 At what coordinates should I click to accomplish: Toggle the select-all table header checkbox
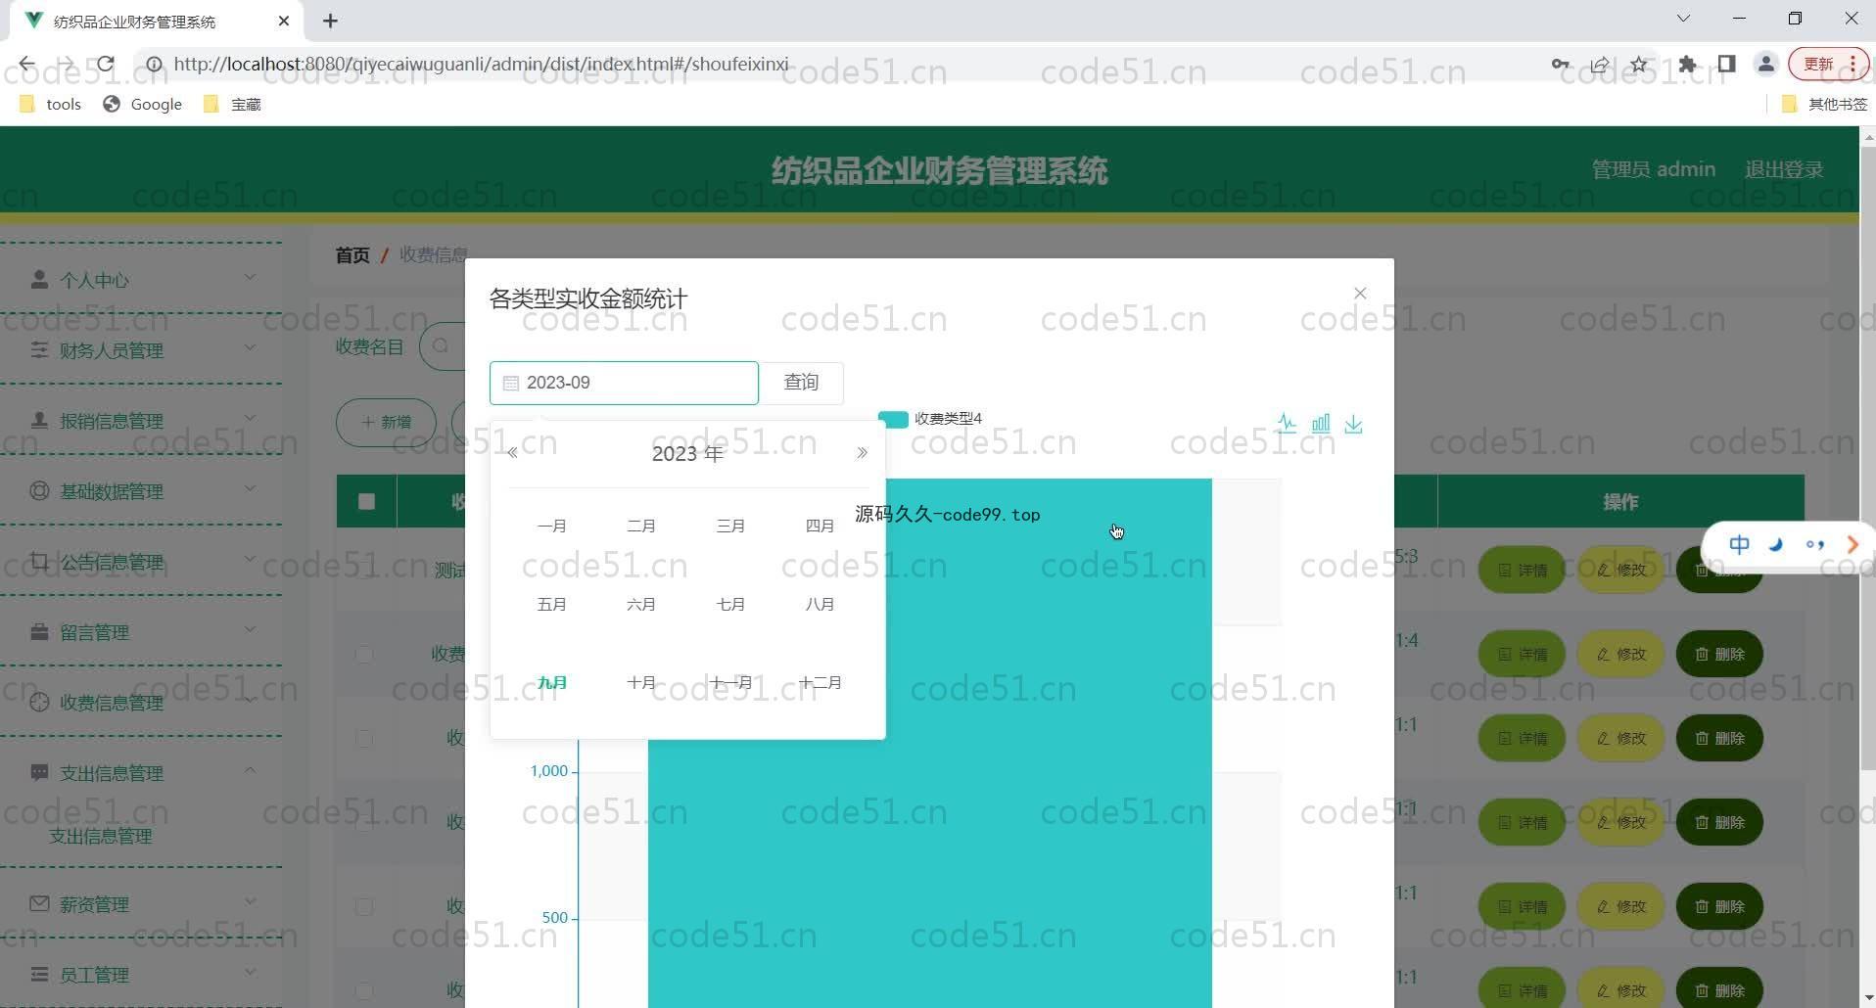coord(366,502)
